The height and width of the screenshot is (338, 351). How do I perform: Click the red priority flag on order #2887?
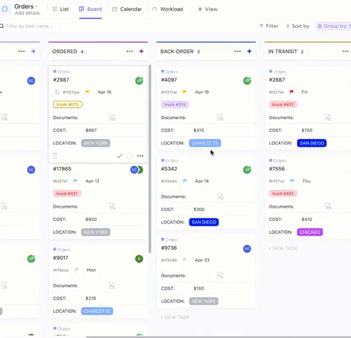click(291, 92)
